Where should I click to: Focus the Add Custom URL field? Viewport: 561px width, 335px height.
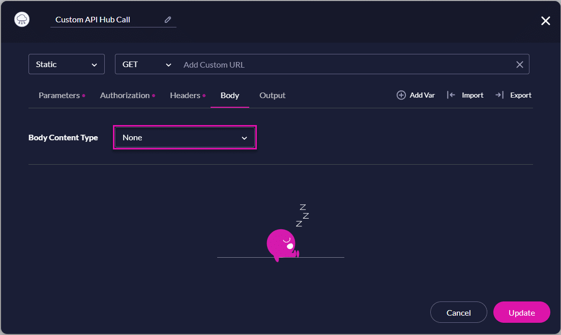346,65
